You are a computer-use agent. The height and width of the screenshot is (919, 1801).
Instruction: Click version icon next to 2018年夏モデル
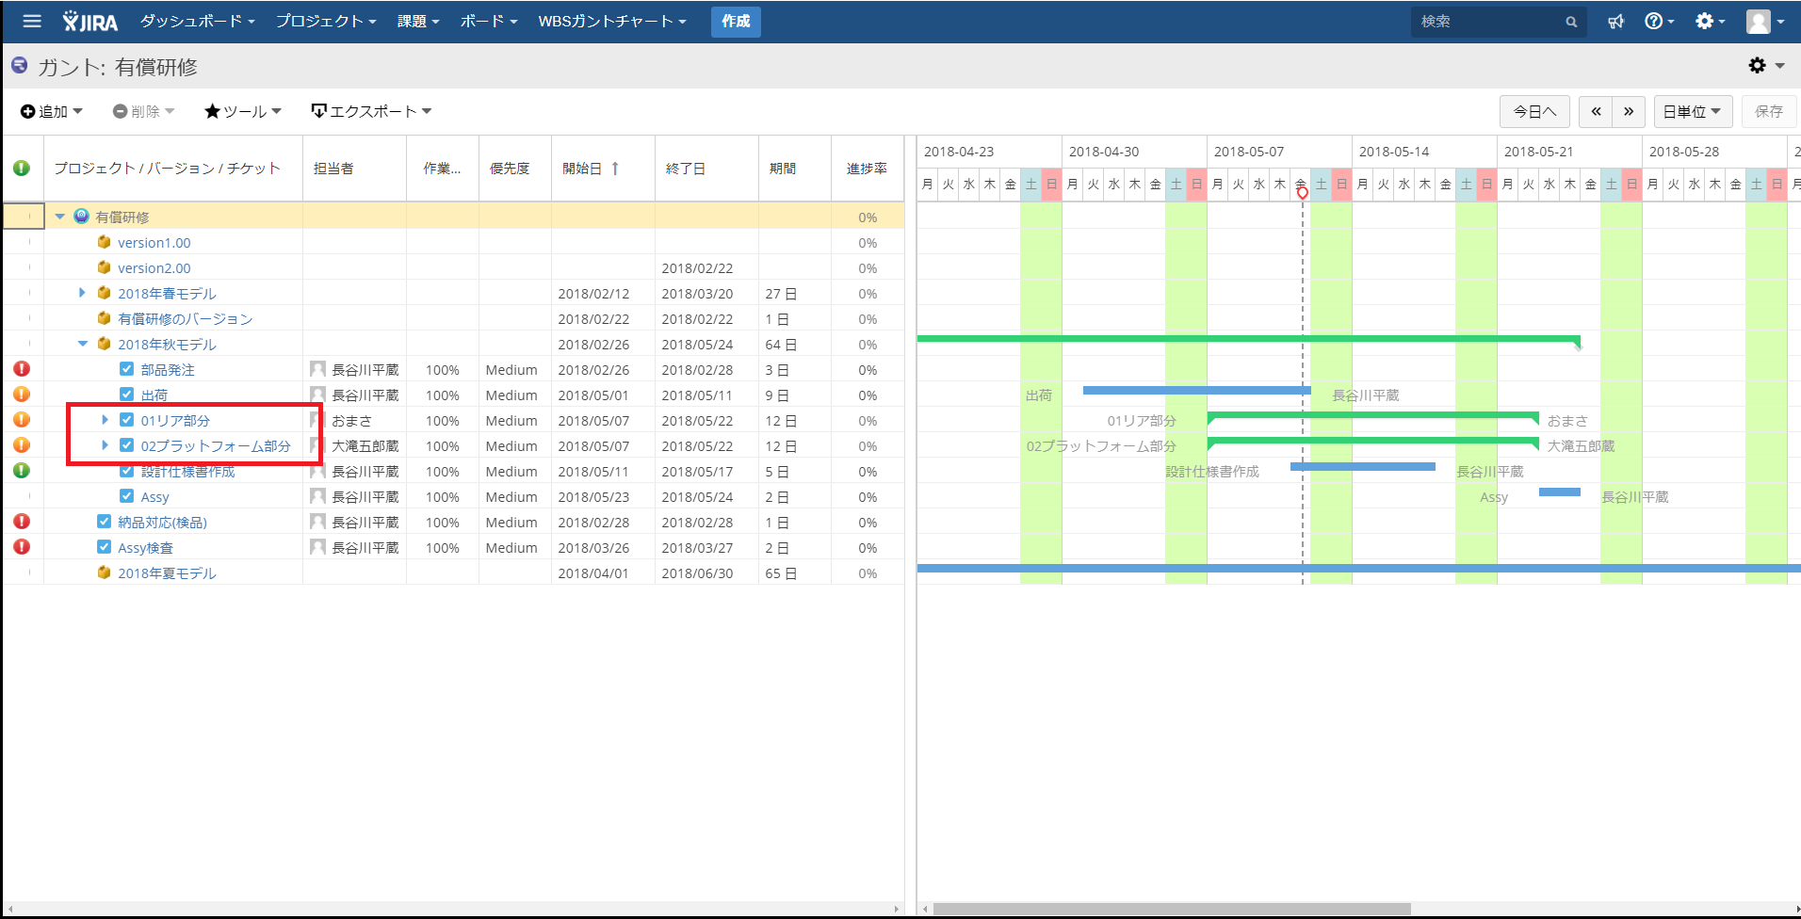pyautogui.click(x=105, y=572)
